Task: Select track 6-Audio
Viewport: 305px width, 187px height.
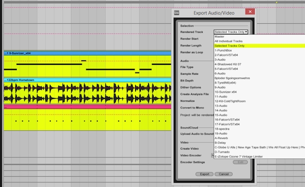Action: [x=259, y=73]
